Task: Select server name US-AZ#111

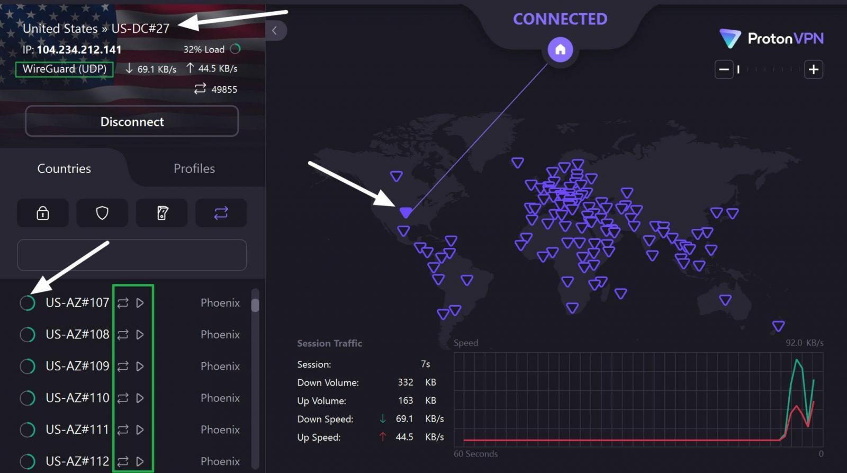Action: pos(77,430)
